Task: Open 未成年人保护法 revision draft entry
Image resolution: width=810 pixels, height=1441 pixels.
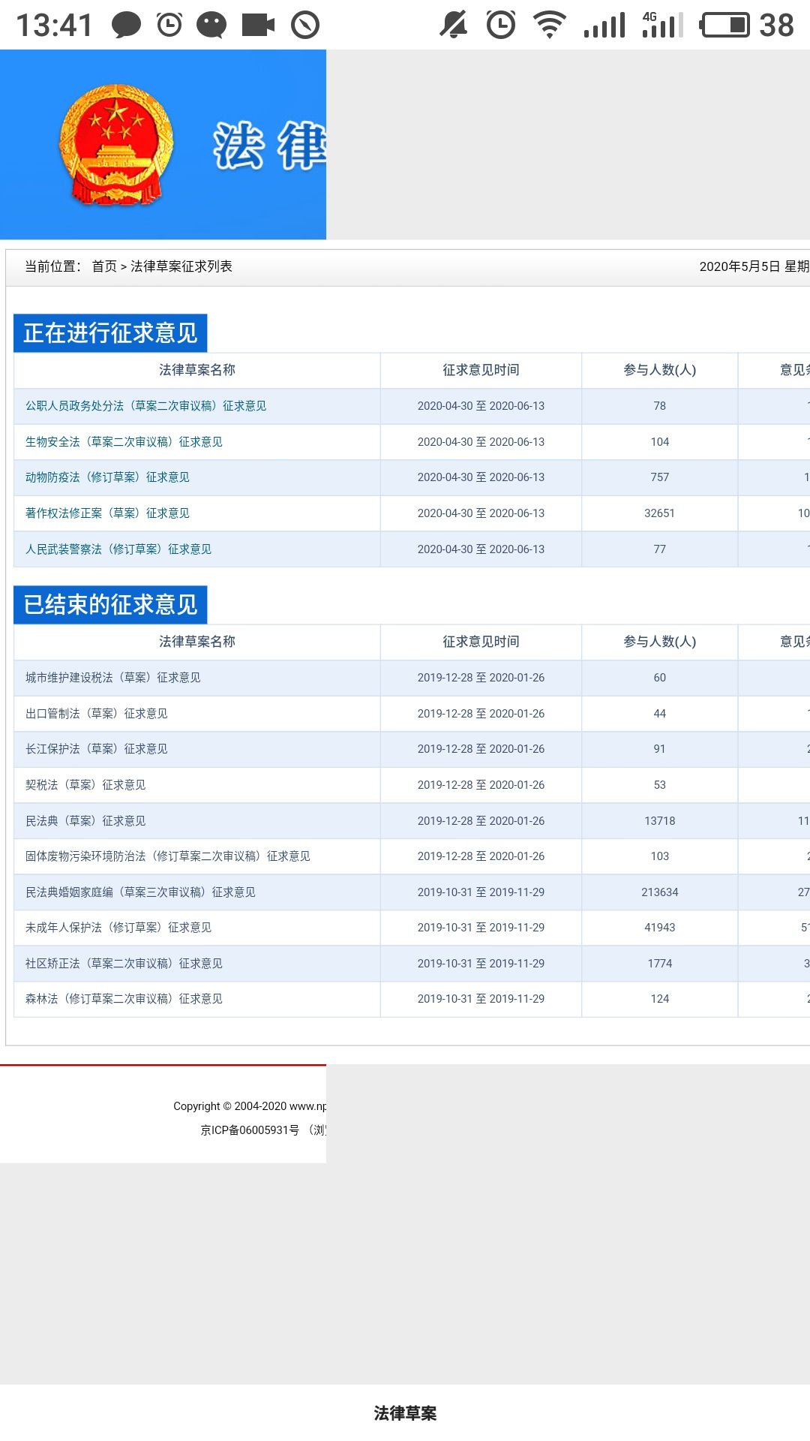Action: (118, 928)
